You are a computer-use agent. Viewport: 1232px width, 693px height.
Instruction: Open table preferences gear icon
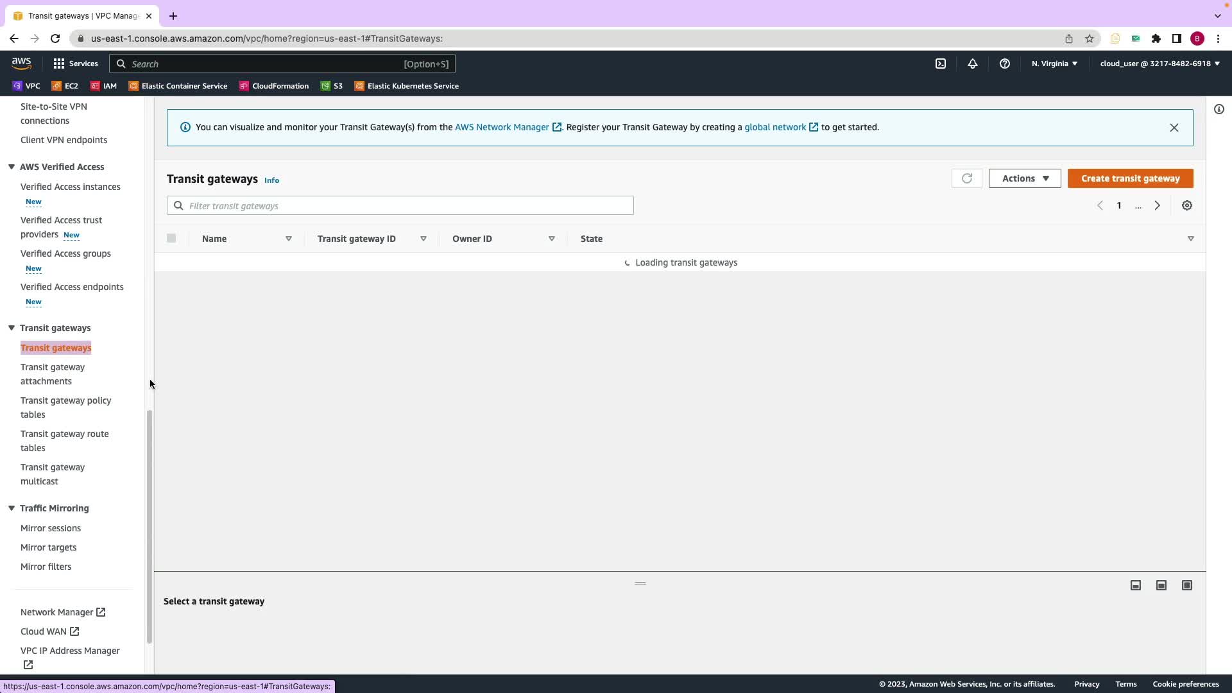coord(1186,206)
